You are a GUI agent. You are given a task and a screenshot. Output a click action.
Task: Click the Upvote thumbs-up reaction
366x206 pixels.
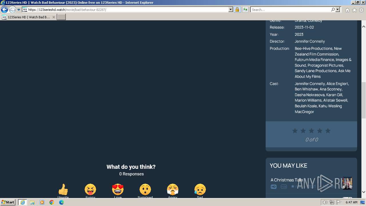[63, 190]
